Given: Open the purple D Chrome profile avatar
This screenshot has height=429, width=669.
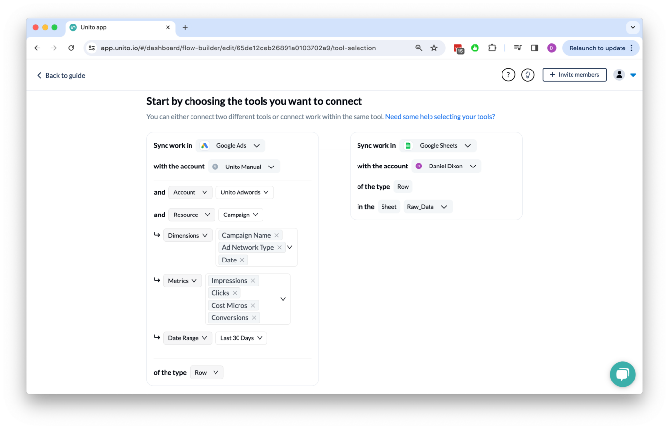Looking at the screenshot, I should click(x=551, y=48).
